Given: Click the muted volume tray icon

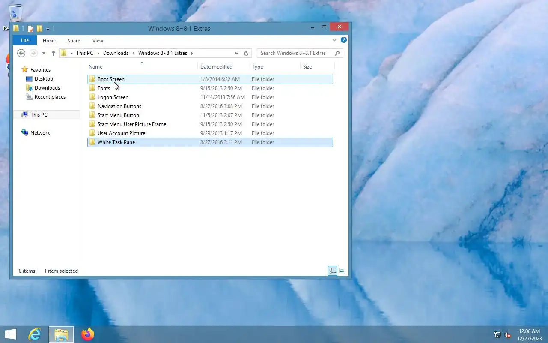Looking at the screenshot, I should pyautogui.click(x=508, y=335).
